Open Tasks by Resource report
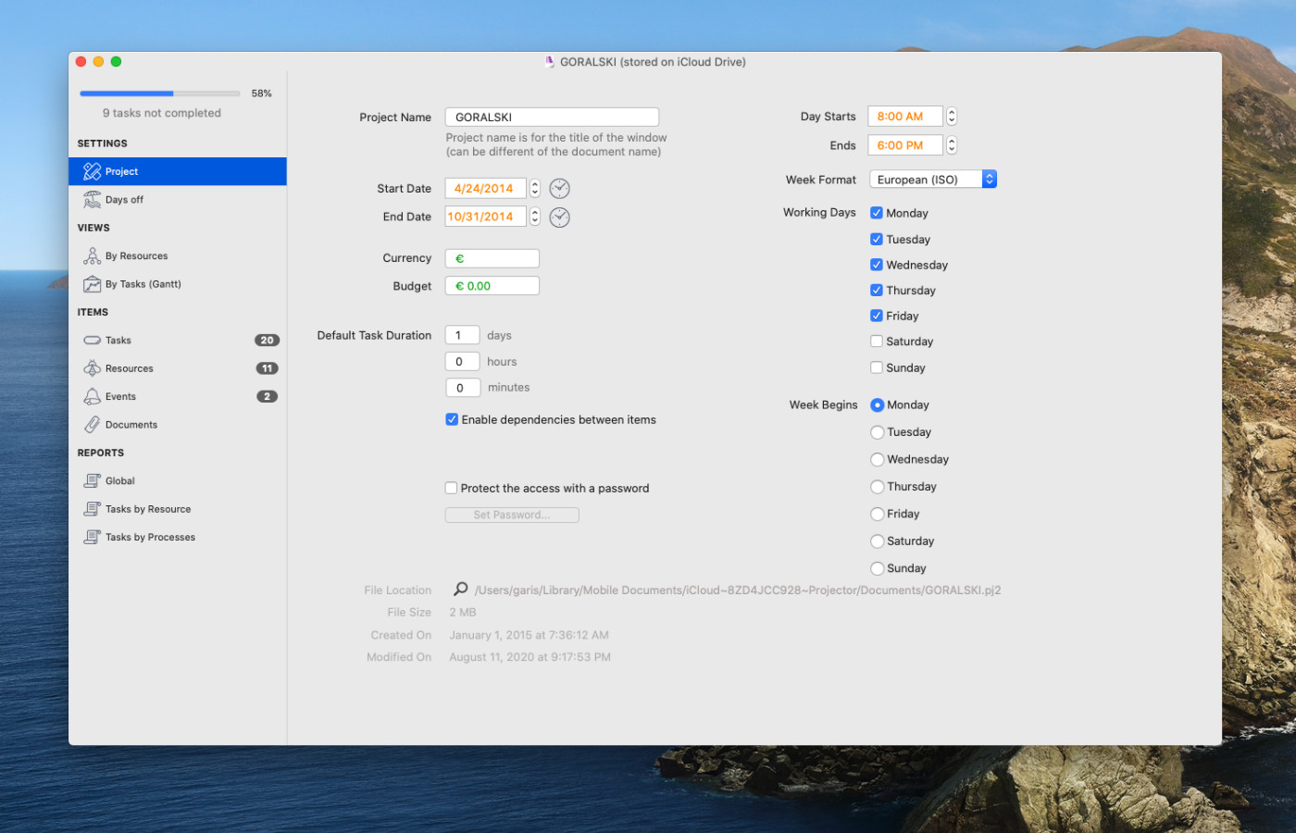Image resolution: width=1296 pixels, height=833 pixels. [148, 509]
